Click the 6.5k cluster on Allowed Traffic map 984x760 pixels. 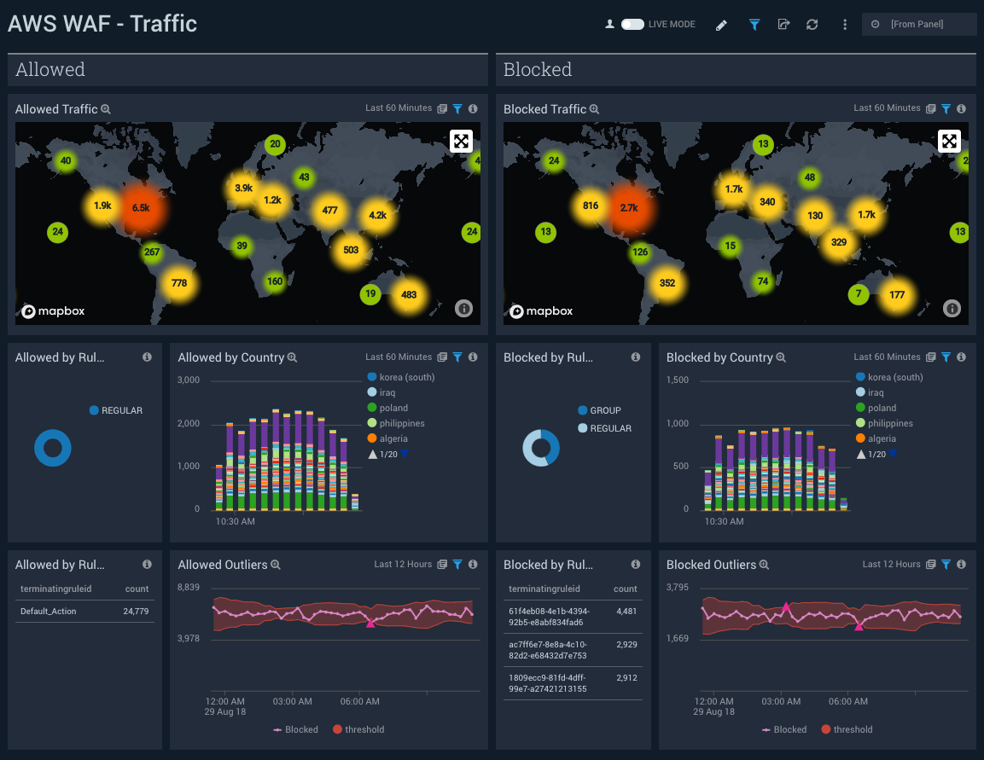click(141, 207)
